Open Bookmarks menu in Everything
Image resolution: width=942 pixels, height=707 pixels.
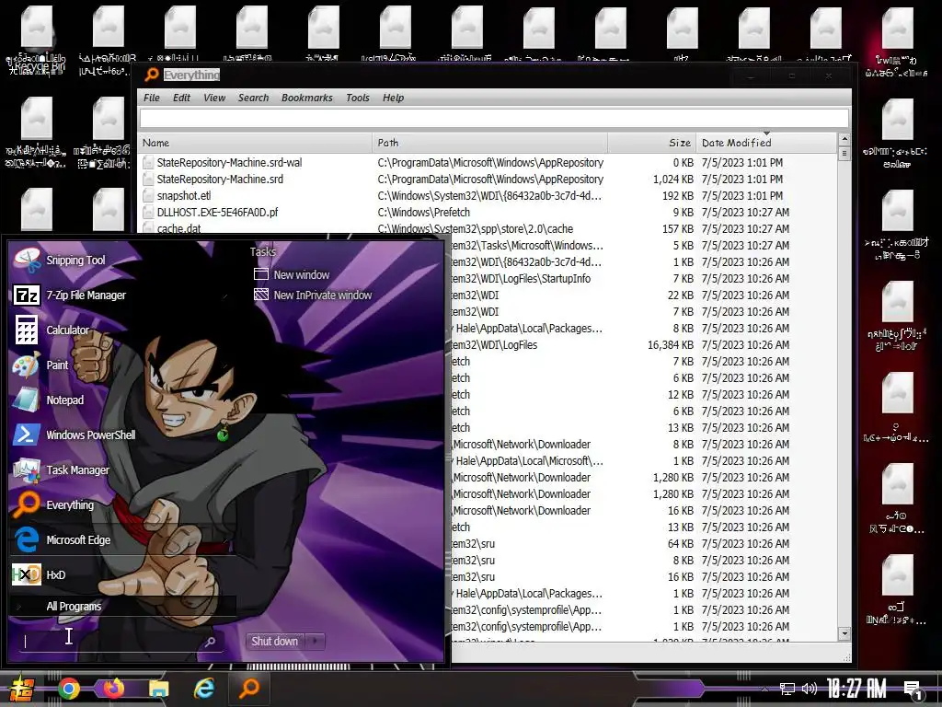306,98
